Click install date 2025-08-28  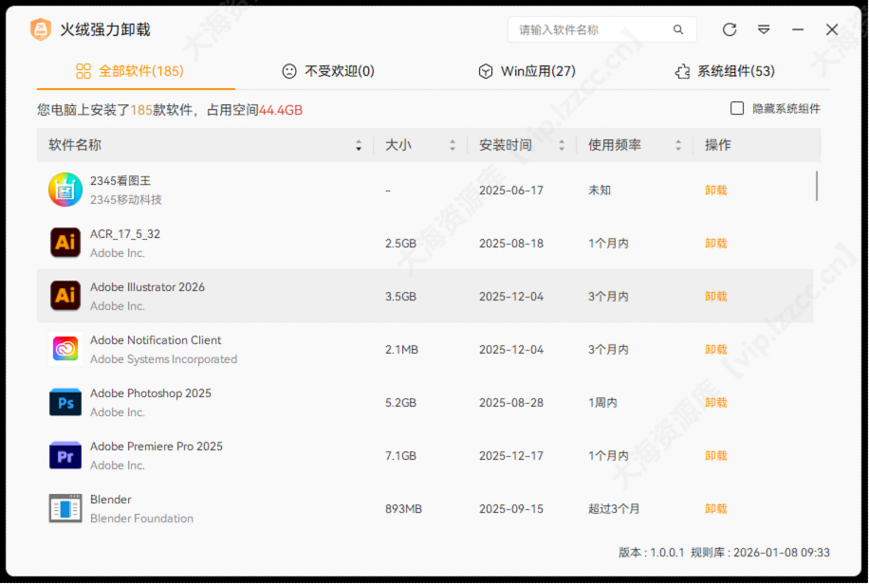[x=511, y=403]
